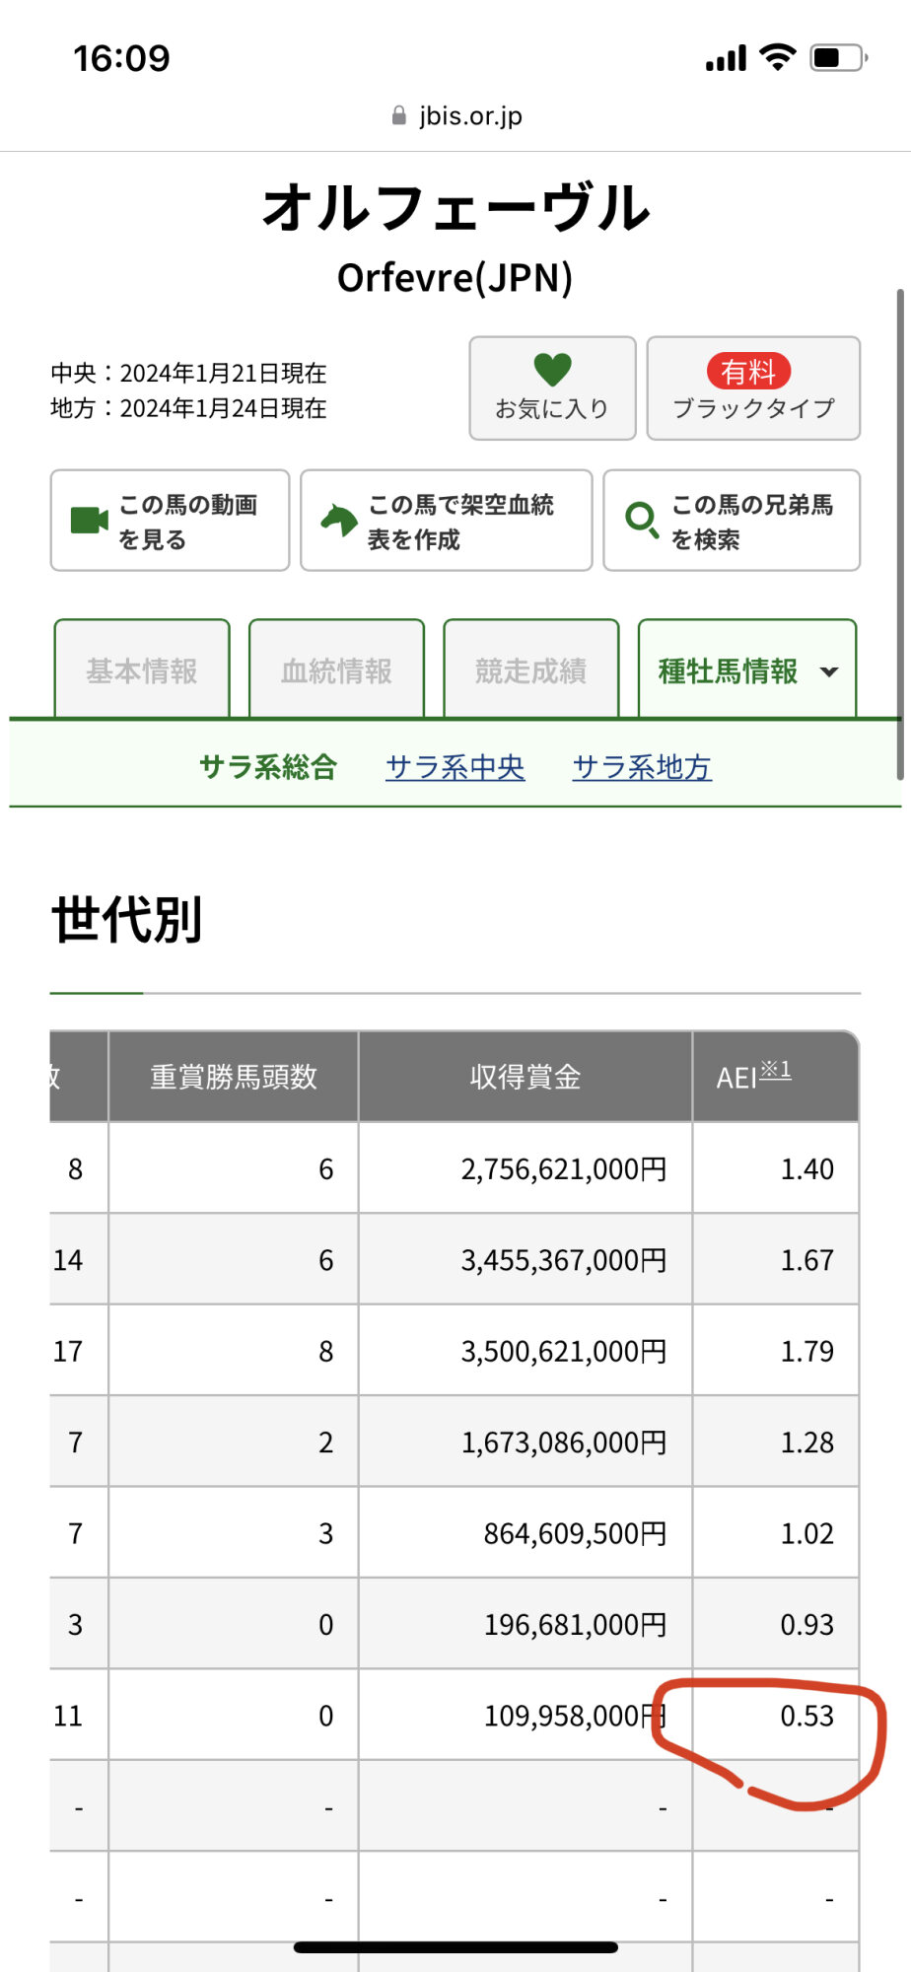Viewport: 911px width, 1972px height.
Task: Tap the AEI value 1.02
Action: [x=806, y=1534]
